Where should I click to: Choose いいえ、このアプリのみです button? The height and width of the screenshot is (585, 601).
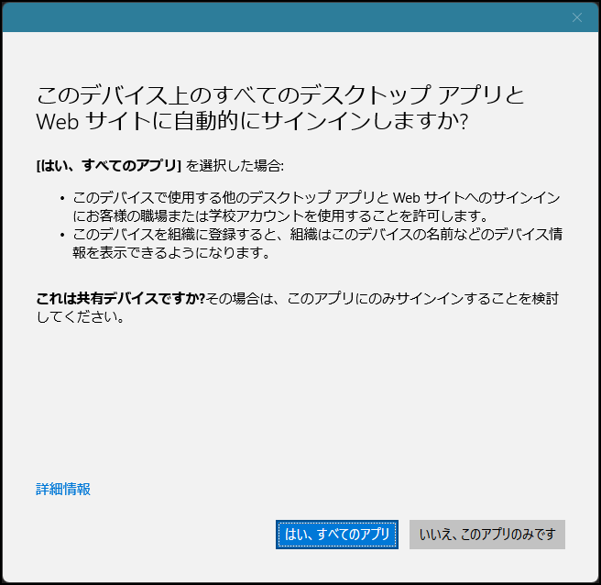tap(487, 535)
